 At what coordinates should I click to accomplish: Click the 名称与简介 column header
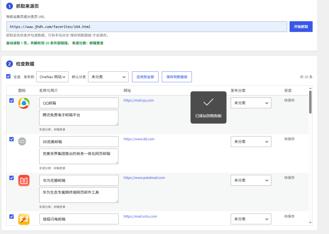(49, 91)
